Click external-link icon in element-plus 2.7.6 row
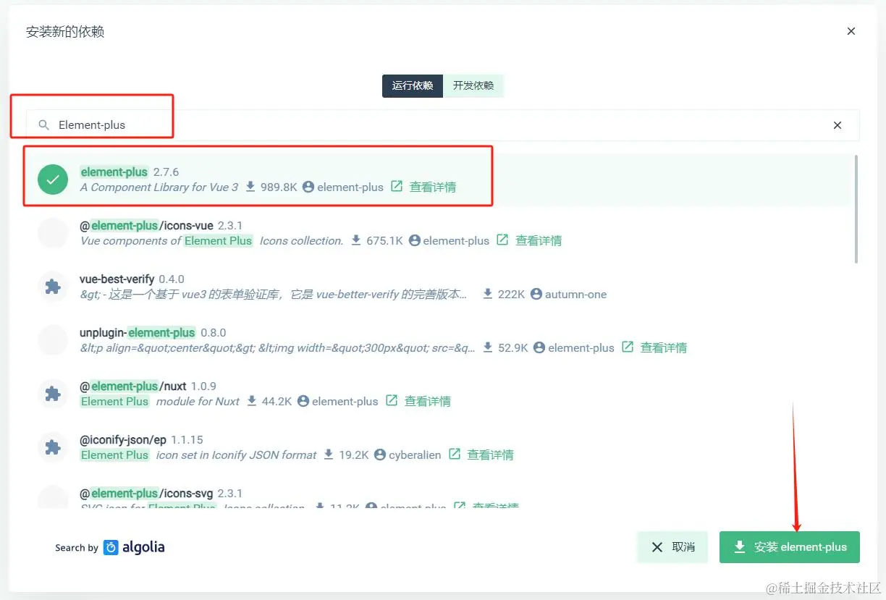The image size is (886, 600). 397,186
